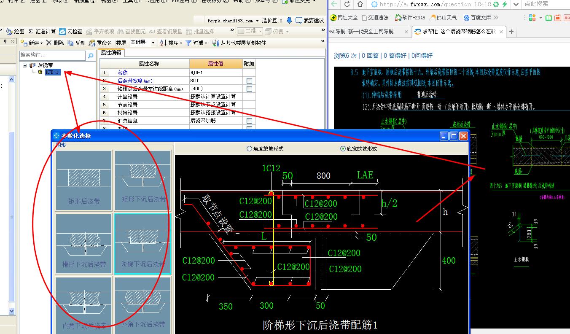570x334 pixels.
Task: Click 删除 delete component button
Action: [55, 43]
